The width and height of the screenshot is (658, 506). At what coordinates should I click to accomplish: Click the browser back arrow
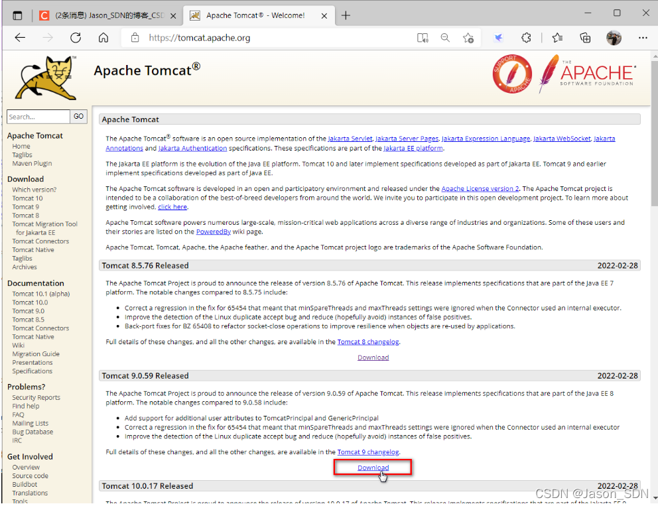coord(20,38)
